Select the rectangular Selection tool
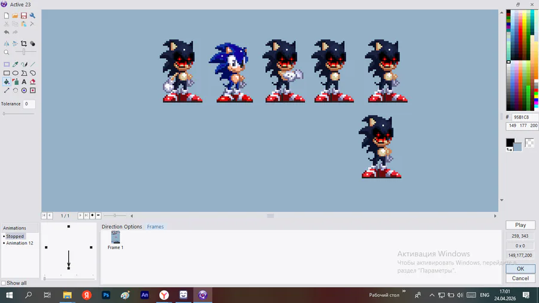Viewport: 539px width, 303px height. click(7, 64)
